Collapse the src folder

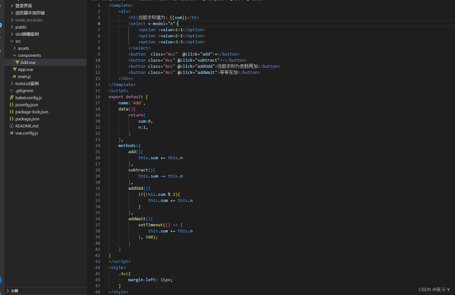pos(12,41)
